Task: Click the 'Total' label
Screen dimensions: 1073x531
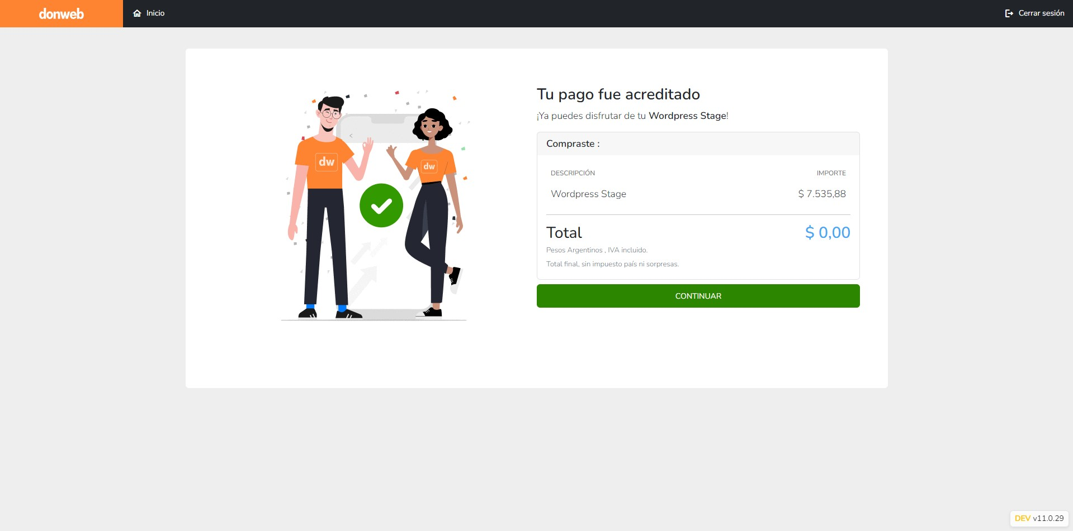Action: pos(564,232)
